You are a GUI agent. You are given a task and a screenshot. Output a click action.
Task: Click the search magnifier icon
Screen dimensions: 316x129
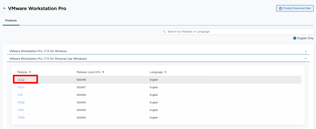click(x=164, y=32)
